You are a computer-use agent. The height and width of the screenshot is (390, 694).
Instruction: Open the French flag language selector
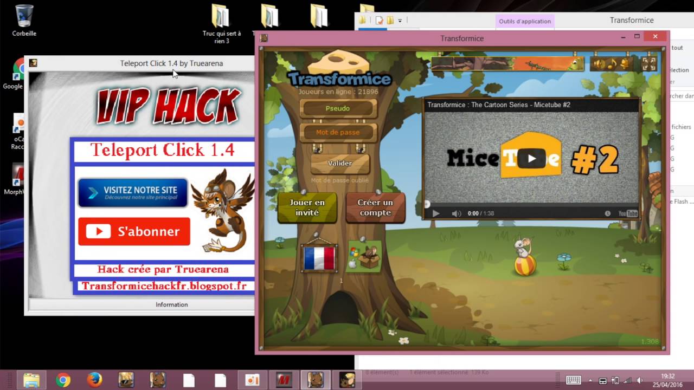(x=319, y=257)
